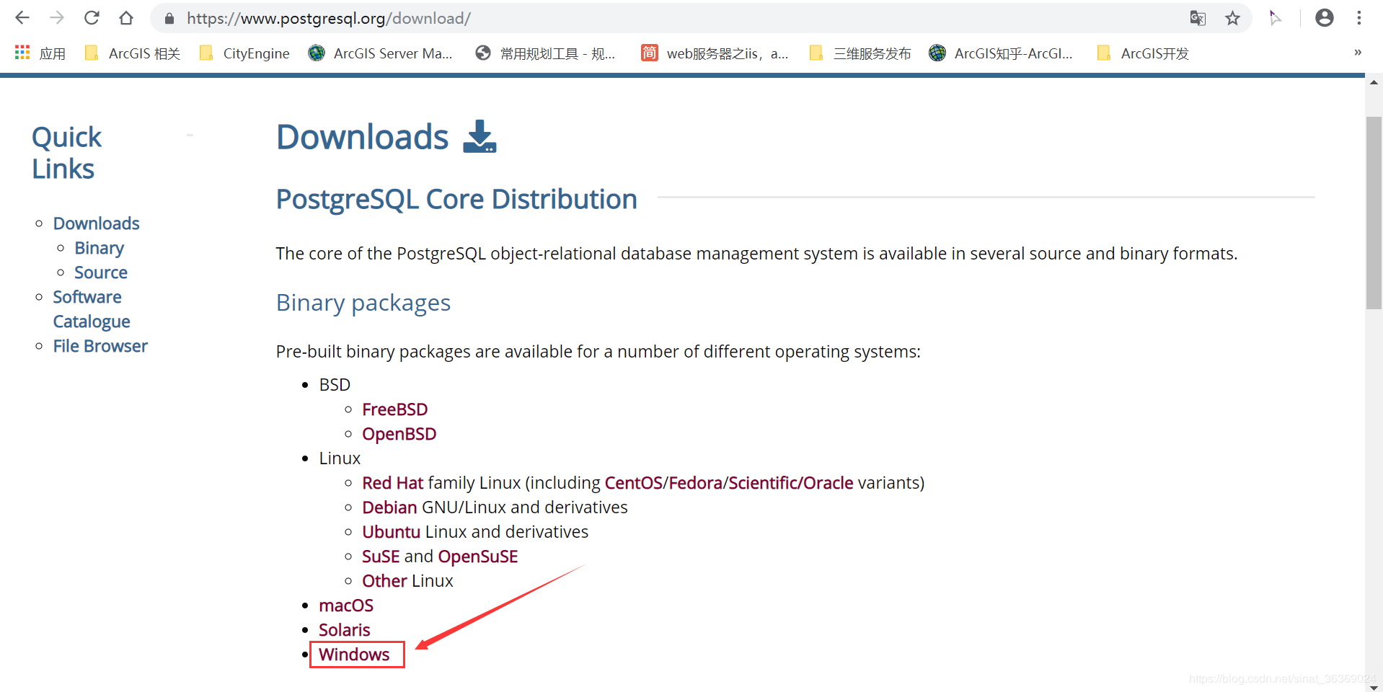Open the 三维服务发布 bookmark folder
Viewport: 1383px width, 692px height.
[x=860, y=53]
